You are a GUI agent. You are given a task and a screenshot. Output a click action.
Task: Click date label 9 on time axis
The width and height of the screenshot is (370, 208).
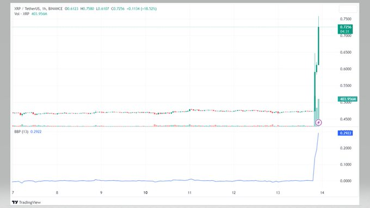coord(101,193)
